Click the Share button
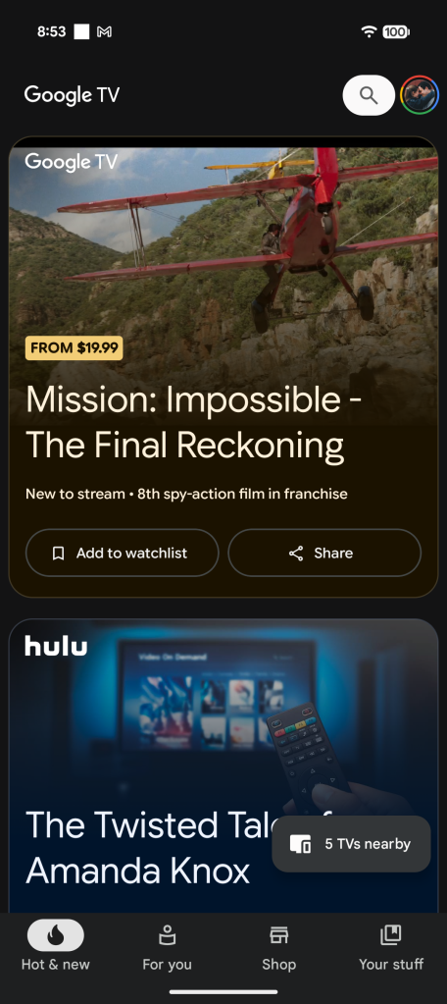The width and height of the screenshot is (447, 1004). click(x=324, y=554)
